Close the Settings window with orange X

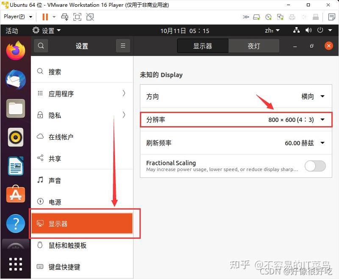(329, 46)
